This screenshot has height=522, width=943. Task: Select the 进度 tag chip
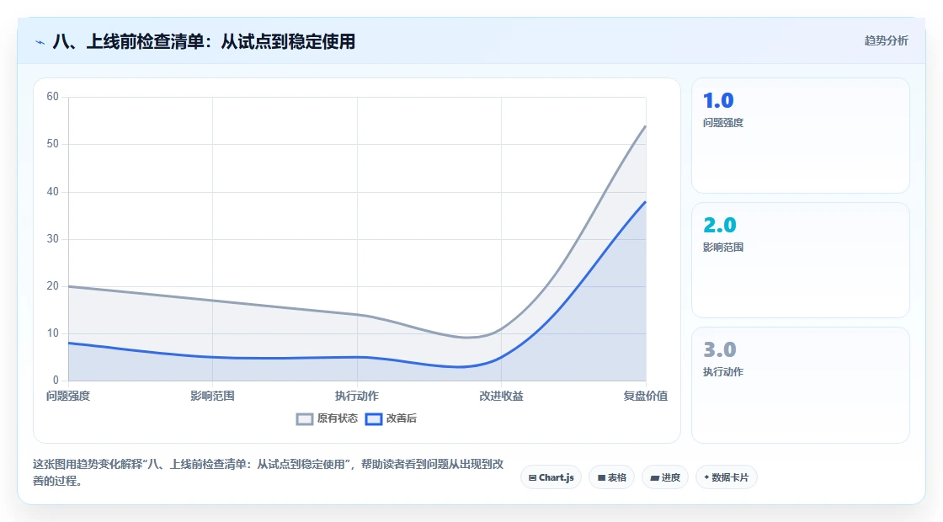pos(665,477)
